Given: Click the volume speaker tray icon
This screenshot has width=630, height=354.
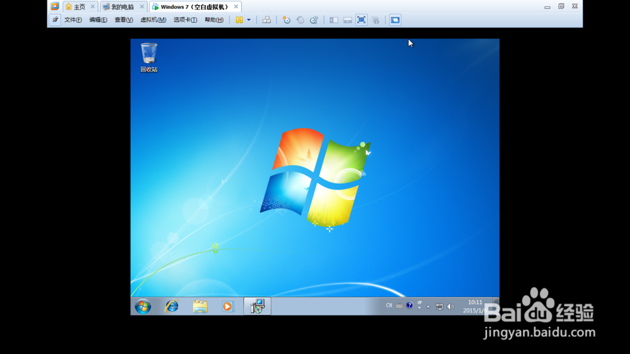Looking at the screenshot, I should [450, 307].
